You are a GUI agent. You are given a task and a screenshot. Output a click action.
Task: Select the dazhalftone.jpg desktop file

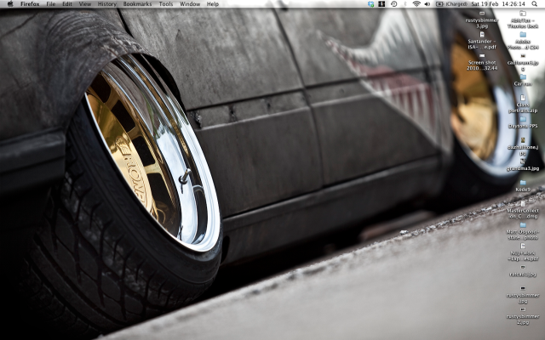click(x=523, y=147)
